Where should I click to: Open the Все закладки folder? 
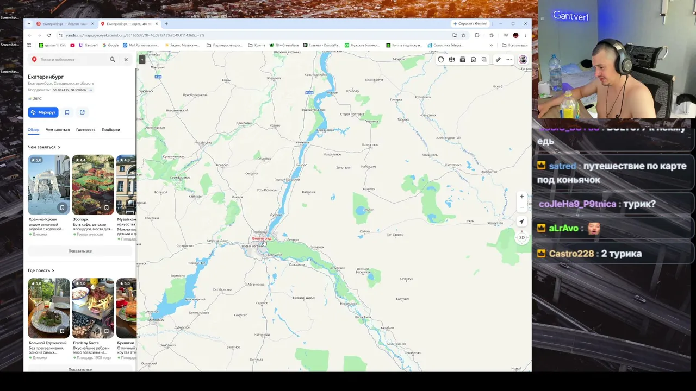point(515,45)
